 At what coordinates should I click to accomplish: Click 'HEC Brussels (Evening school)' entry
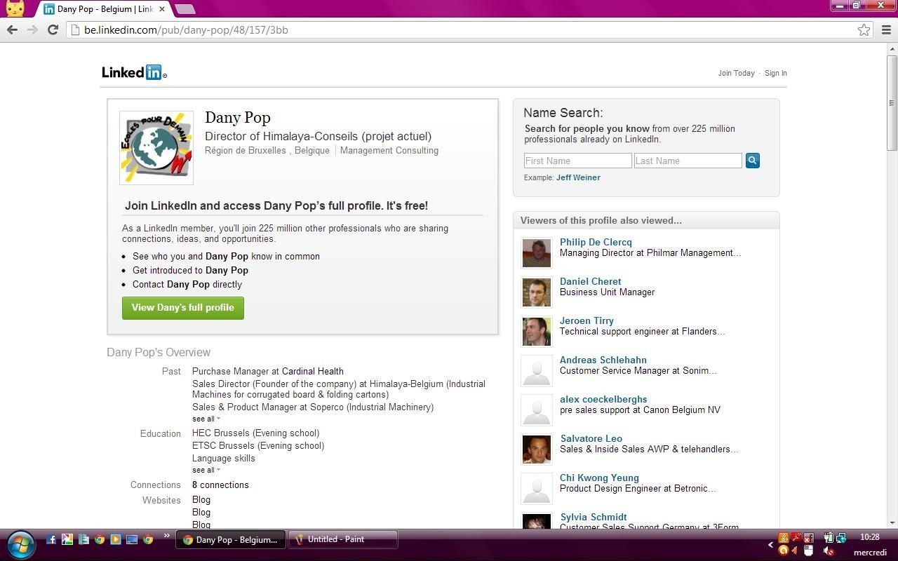point(255,433)
